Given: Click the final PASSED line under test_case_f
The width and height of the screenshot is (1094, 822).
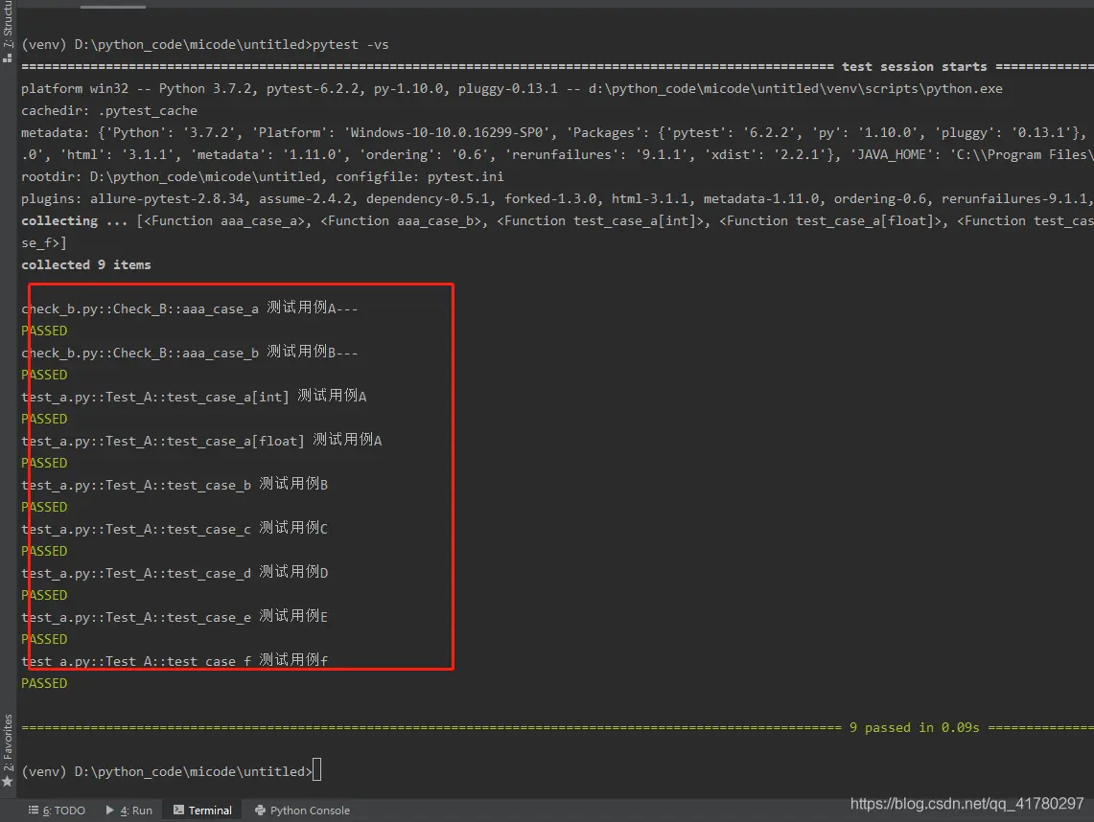Looking at the screenshot, I should pos(44,683).
